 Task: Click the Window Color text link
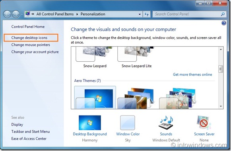click(128, 134)
